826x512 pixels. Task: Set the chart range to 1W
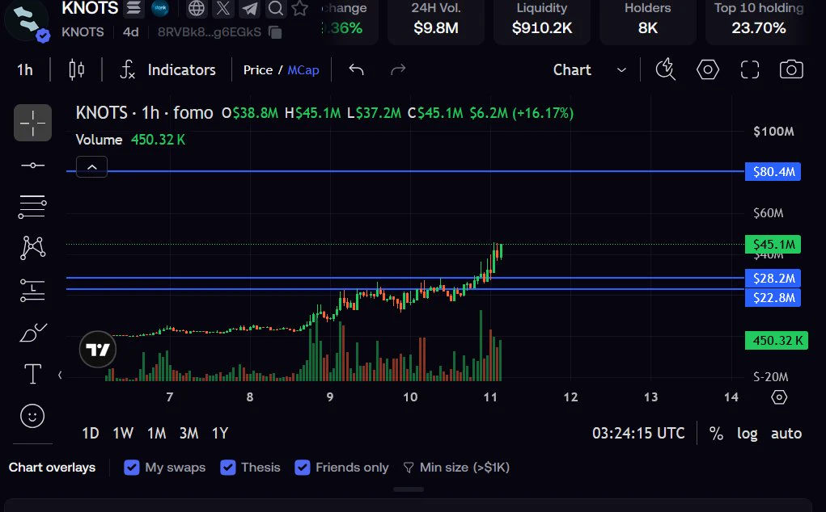tap(123, 433)
